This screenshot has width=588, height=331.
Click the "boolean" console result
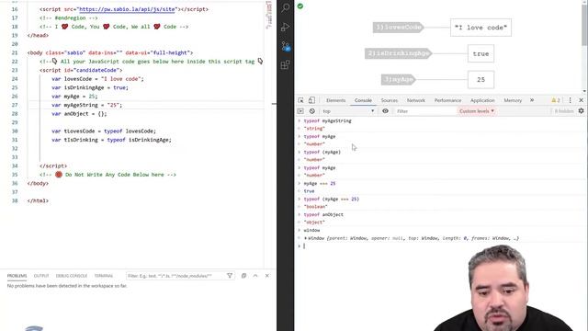point(316,207)
